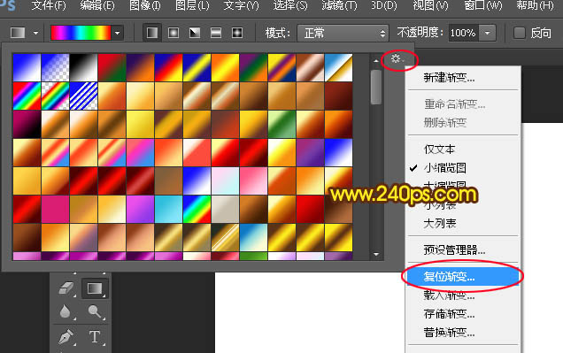Open the 文件(F) menu

click(x=49, y=5)
